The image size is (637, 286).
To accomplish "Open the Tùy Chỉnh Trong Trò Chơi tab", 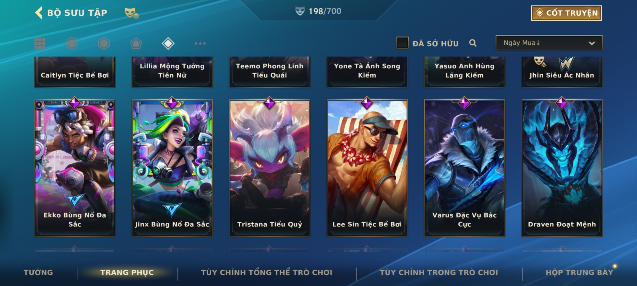I will click(x=439, y=272).
